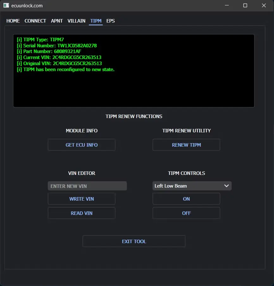Focus the ENTER NEW VIN field
Viewport: 274px width, 286px height.
click(x=87, y=186)
